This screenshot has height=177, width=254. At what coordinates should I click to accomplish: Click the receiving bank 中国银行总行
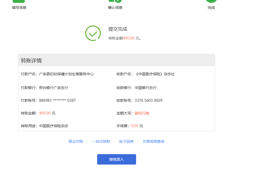[145, 88]
